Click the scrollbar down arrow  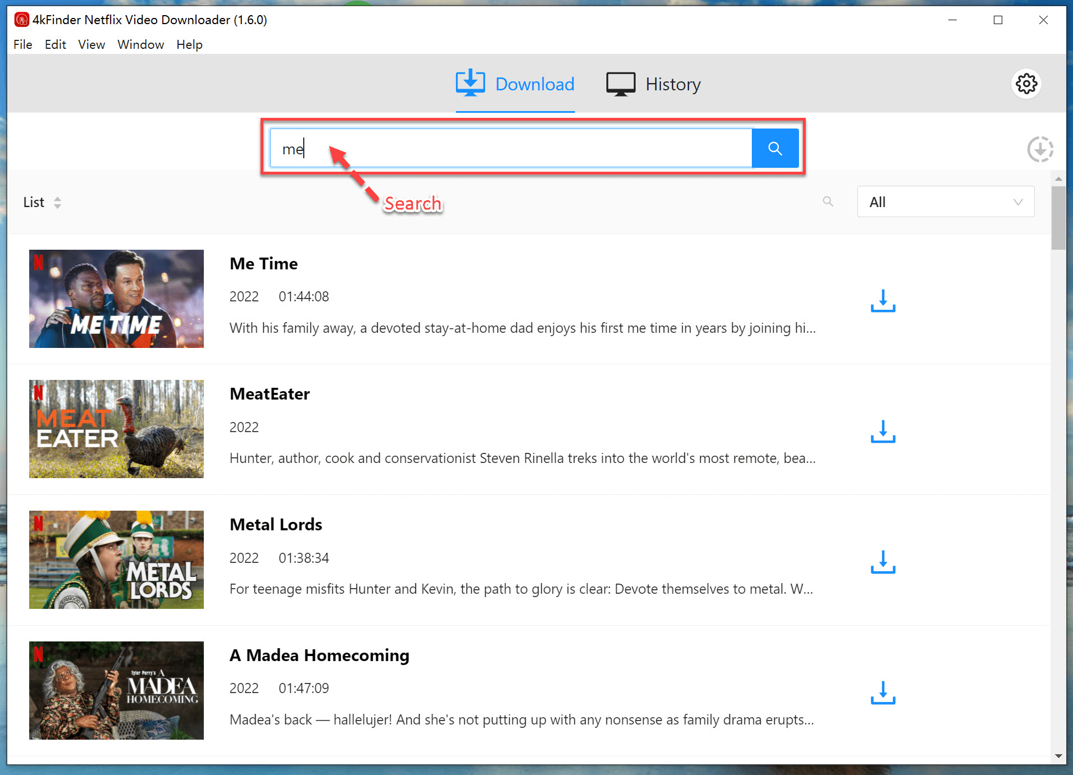pos(1058,756)
